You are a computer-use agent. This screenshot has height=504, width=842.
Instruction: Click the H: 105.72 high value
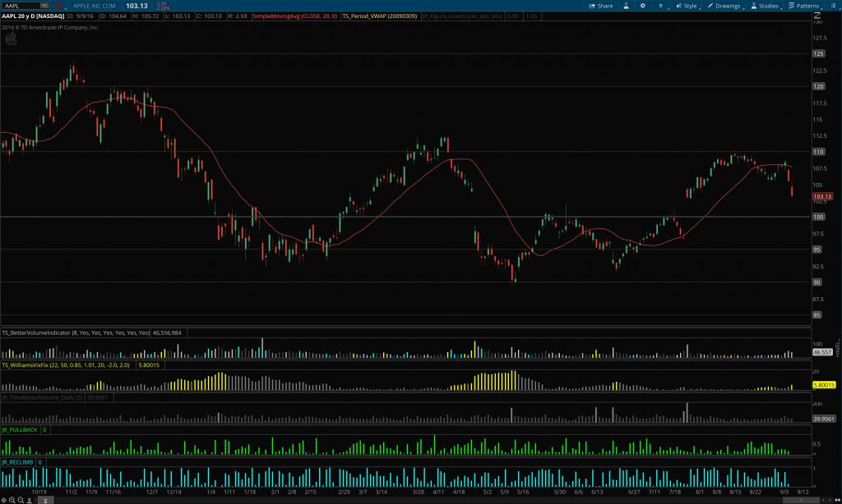point(146,16)
